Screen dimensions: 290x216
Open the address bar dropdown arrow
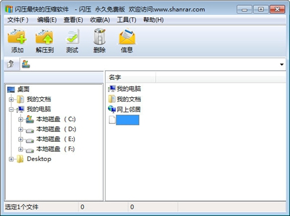pyautogui.click(x=282, y=64)
